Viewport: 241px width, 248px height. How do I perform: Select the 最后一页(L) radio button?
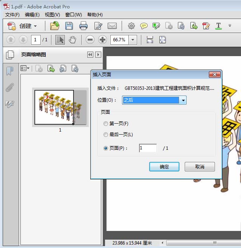point(106,135)
